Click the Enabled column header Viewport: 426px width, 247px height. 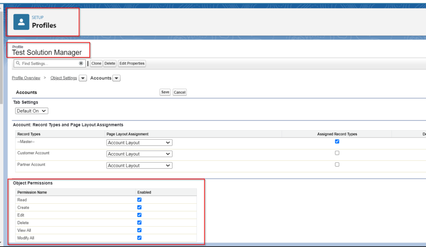click(x=144, y=192)
